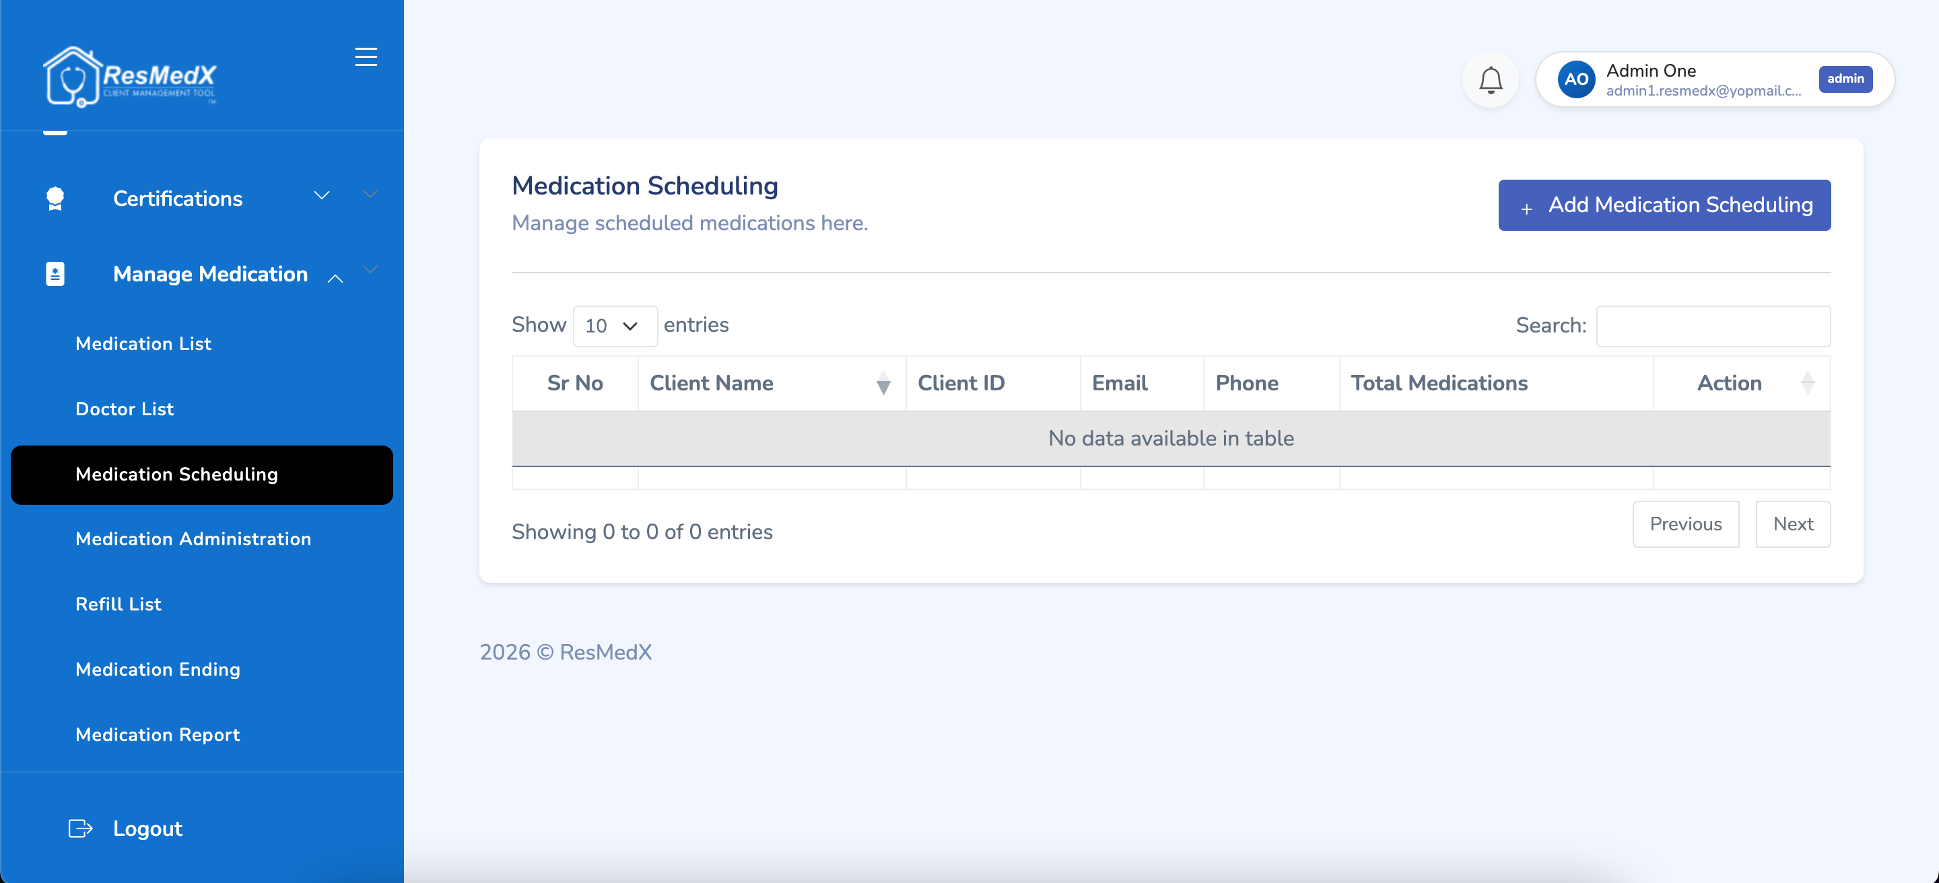Screen dimensions: 1939x883
Task: Toggle the hamburger sidebar menu
Action: (366, 57)
